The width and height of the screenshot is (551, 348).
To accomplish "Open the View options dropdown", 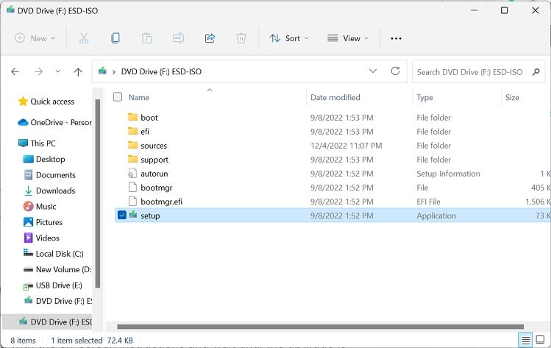I will pyautogui.click(x=348, y=38).
